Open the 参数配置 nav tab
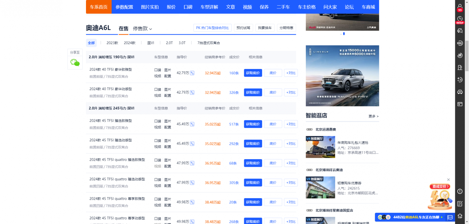Viewport: 469px width, 224px height. pos(124,7)
